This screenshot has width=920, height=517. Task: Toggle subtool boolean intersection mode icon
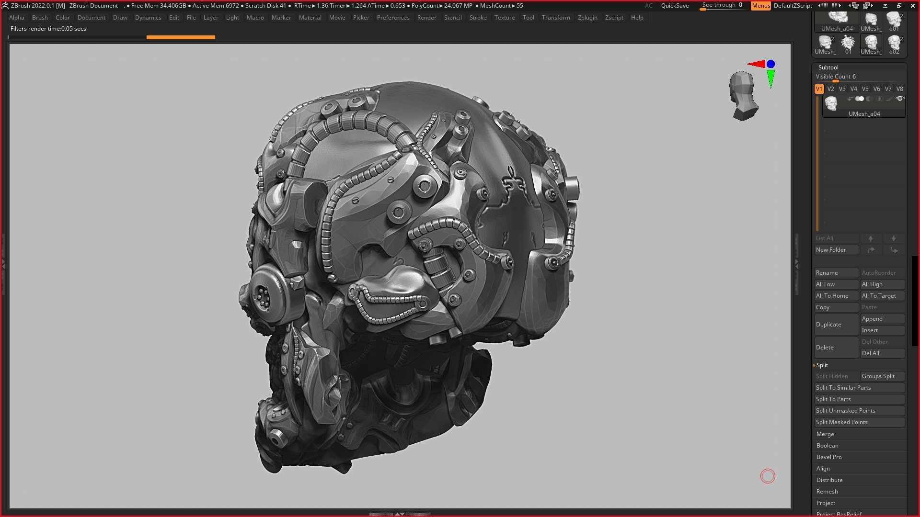[879, 99]
